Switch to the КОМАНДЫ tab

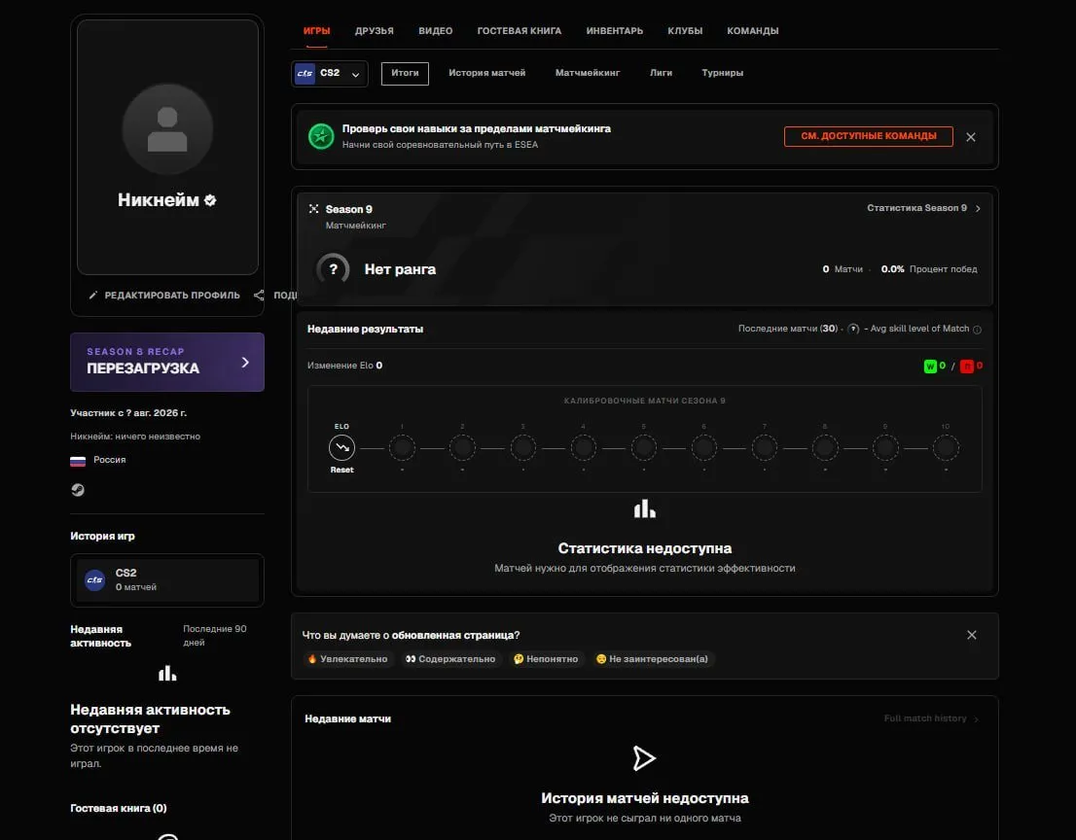pos(752,31)
